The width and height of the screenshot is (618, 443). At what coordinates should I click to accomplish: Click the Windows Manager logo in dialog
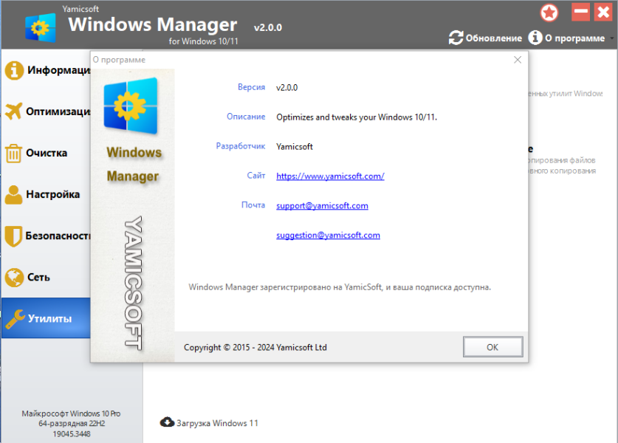(131, 106)
